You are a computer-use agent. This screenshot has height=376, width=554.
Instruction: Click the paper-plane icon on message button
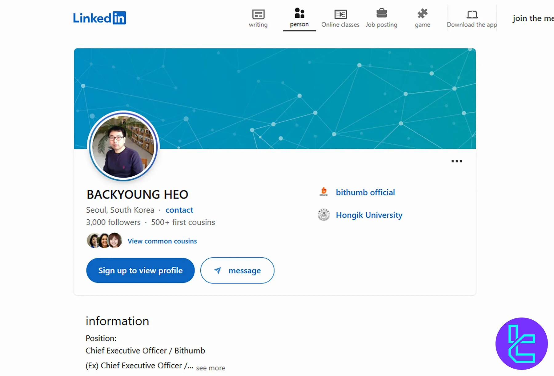(x=218, y=270)
